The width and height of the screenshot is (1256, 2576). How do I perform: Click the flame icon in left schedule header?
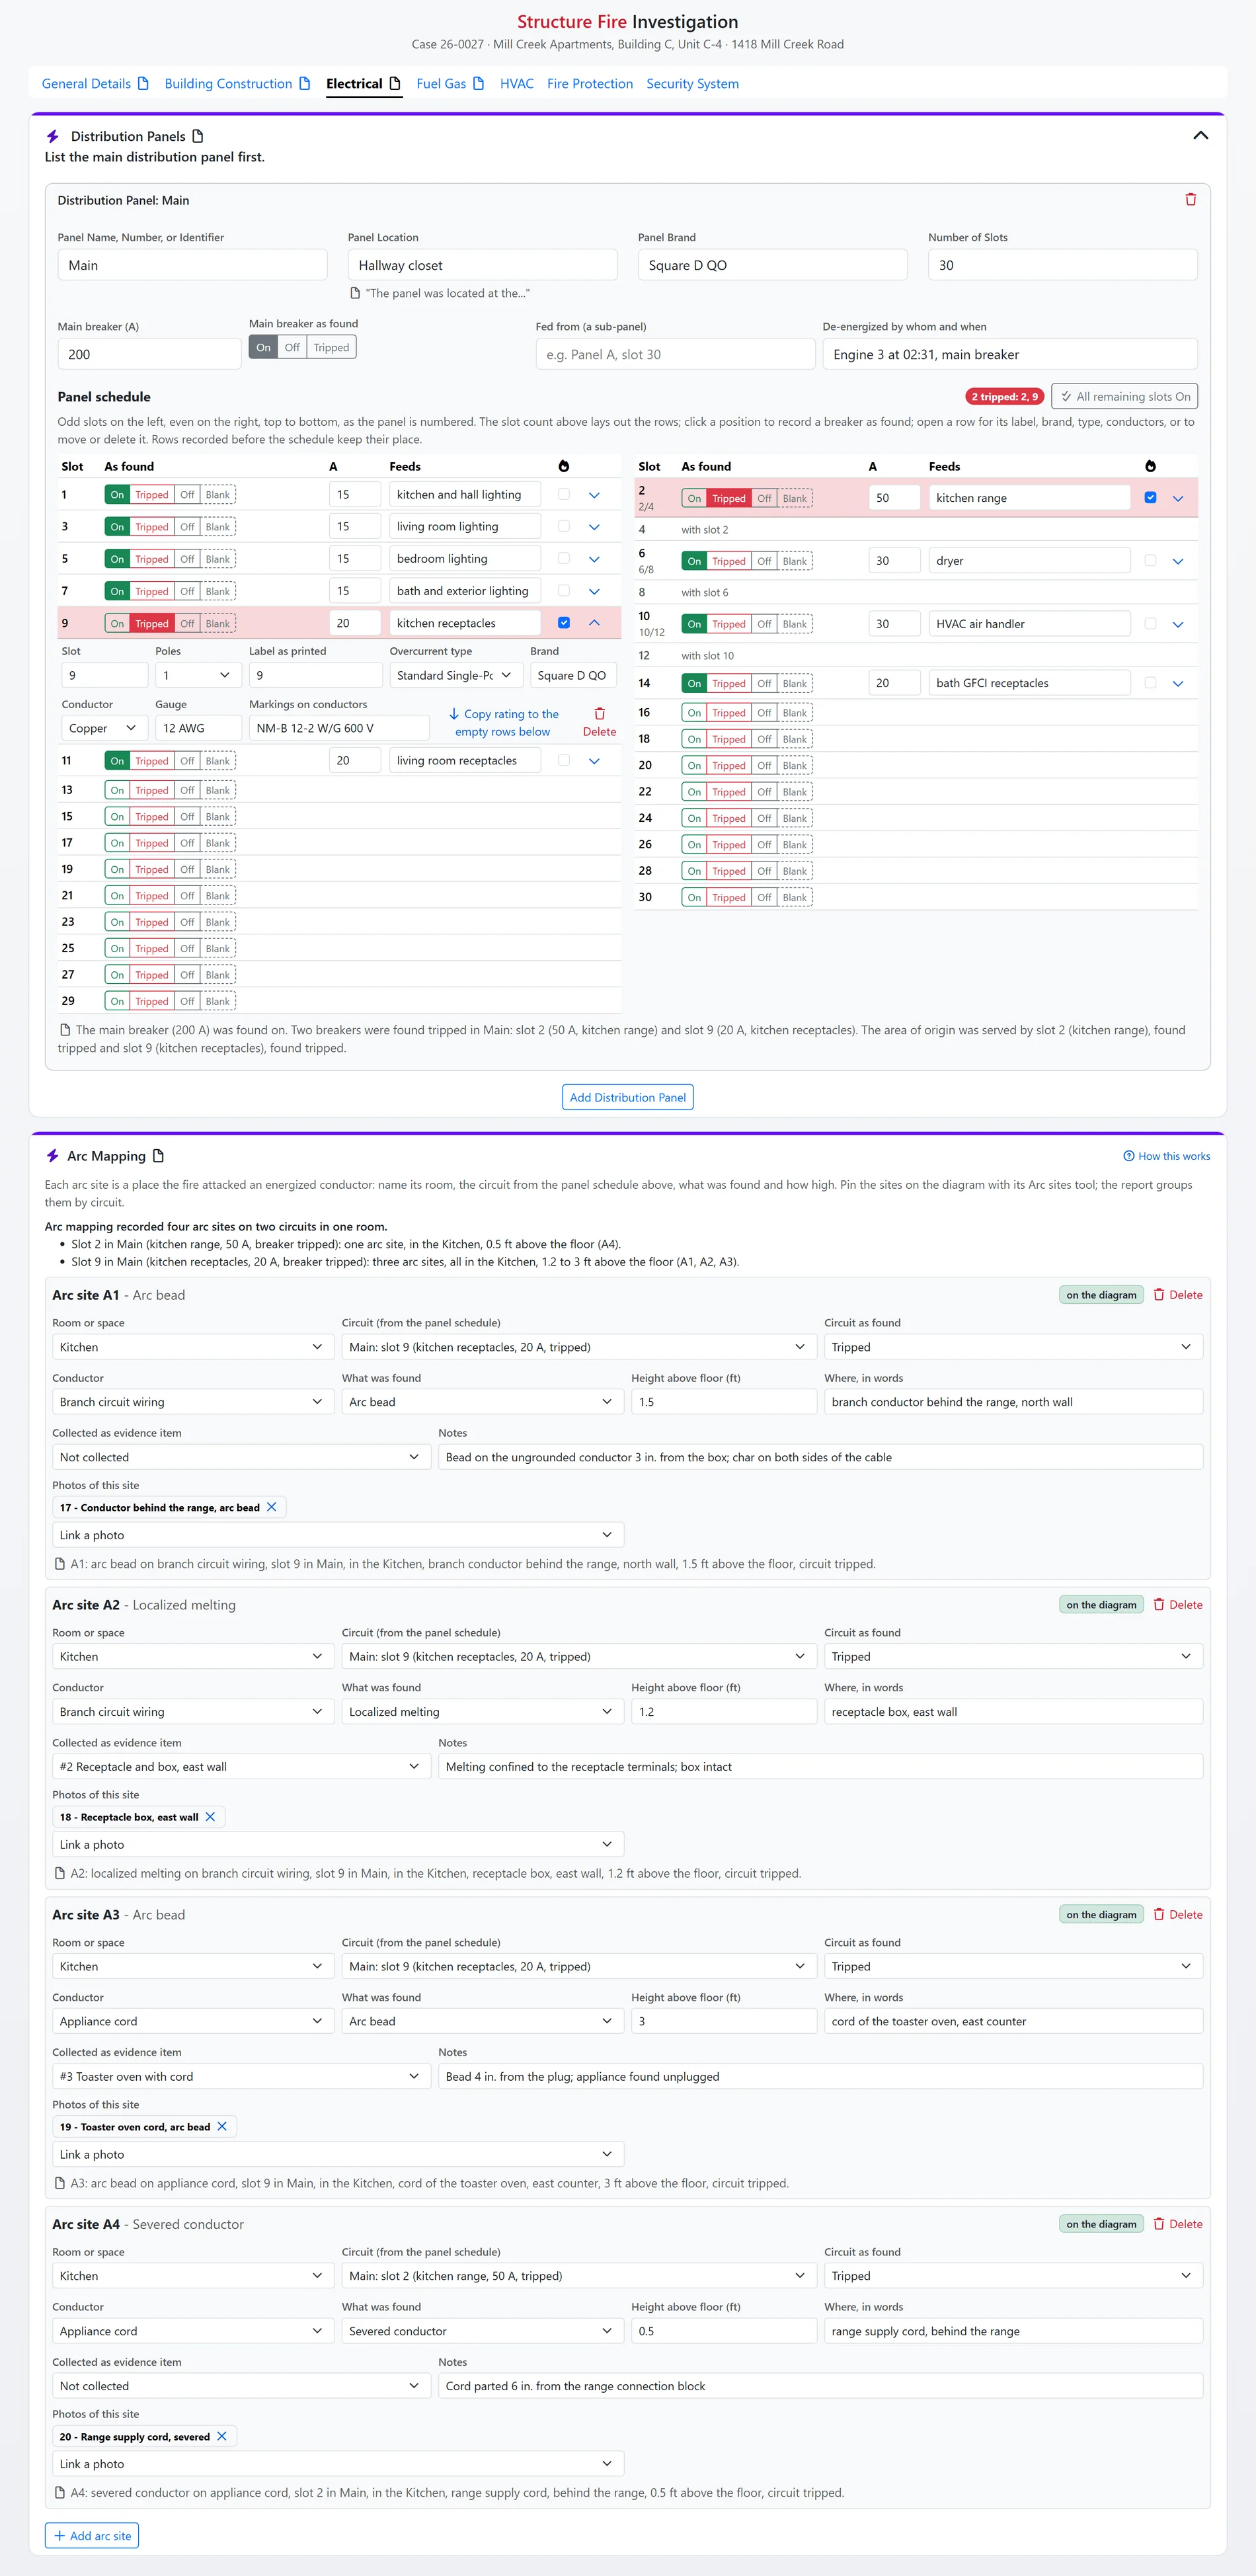[x=564, y=467]
